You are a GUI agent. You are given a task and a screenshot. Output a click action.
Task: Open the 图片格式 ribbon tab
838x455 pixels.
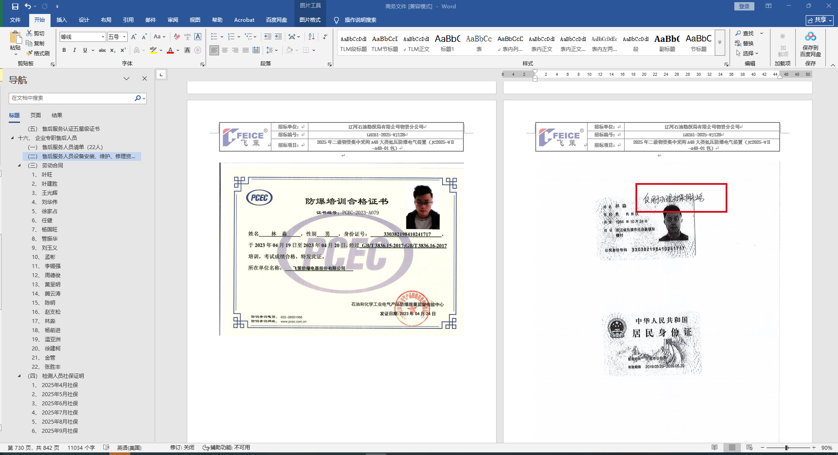pos(310,20)
